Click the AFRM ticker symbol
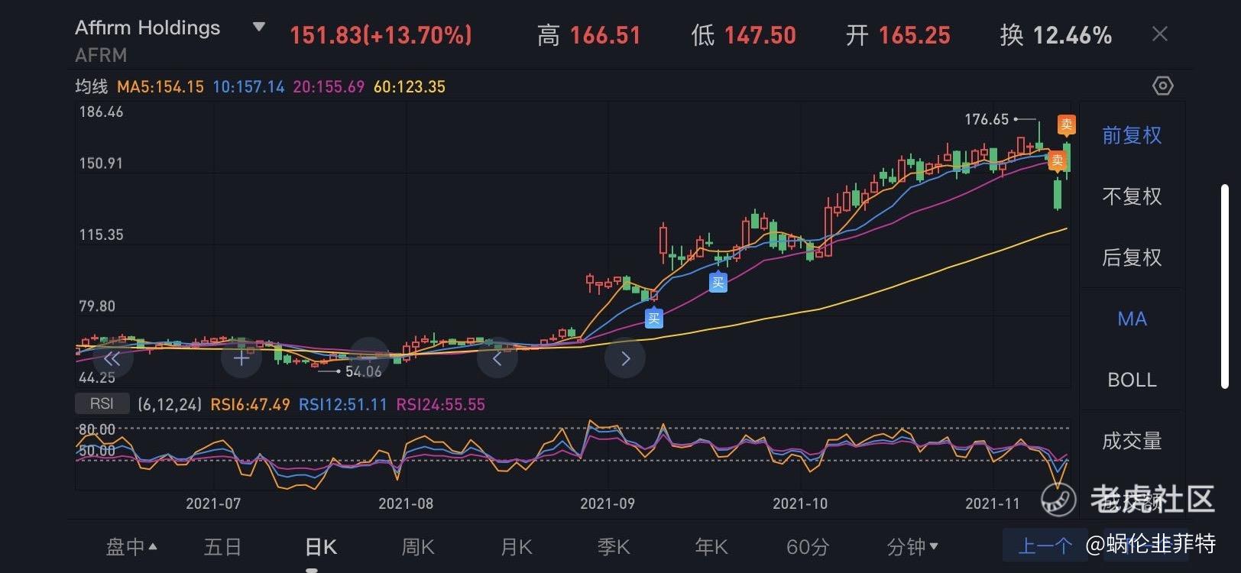This screenshot has width=1241, height=573. pos(101,55)
